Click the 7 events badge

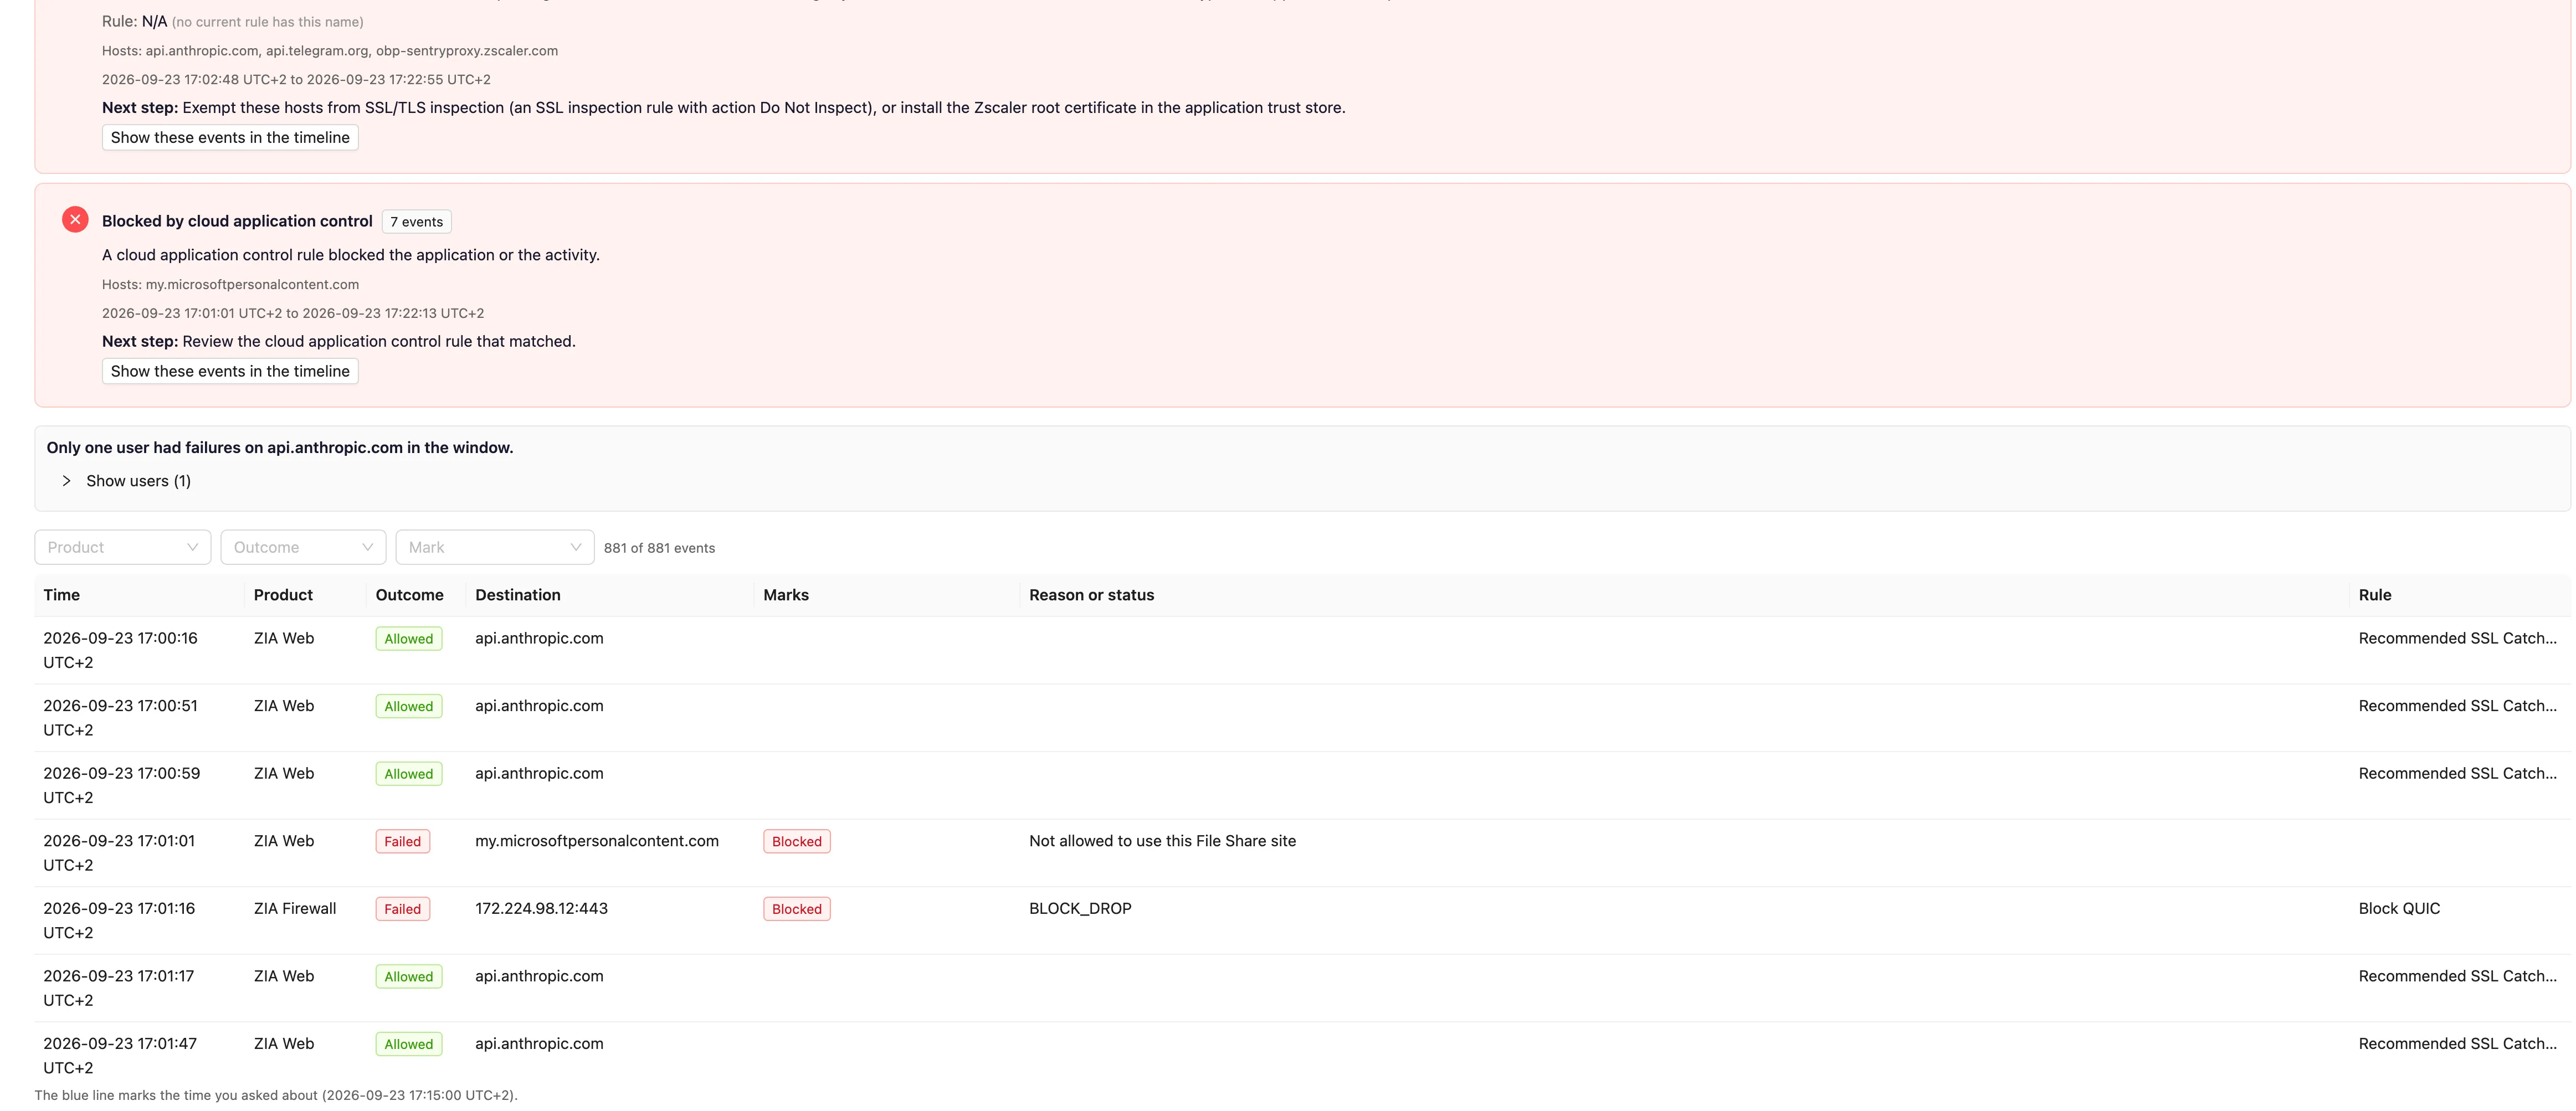pyautogui.click(x=416, y=222)
